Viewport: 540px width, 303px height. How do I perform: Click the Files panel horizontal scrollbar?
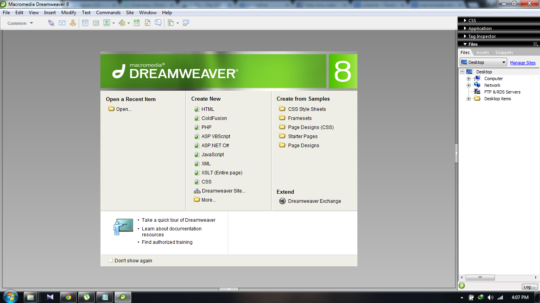[480, 277]
